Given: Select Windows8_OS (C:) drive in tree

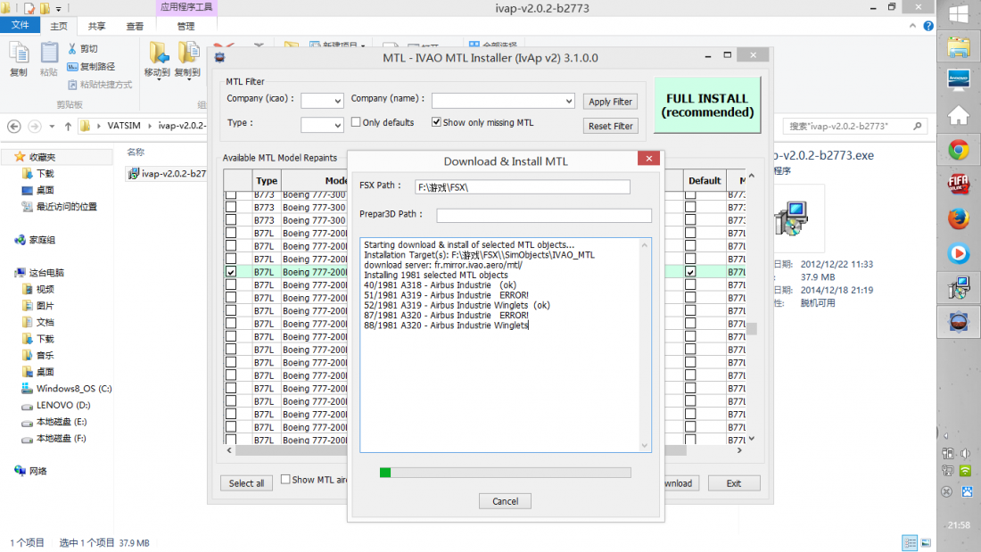Looking at the screenshot, I should click(66, 389).
